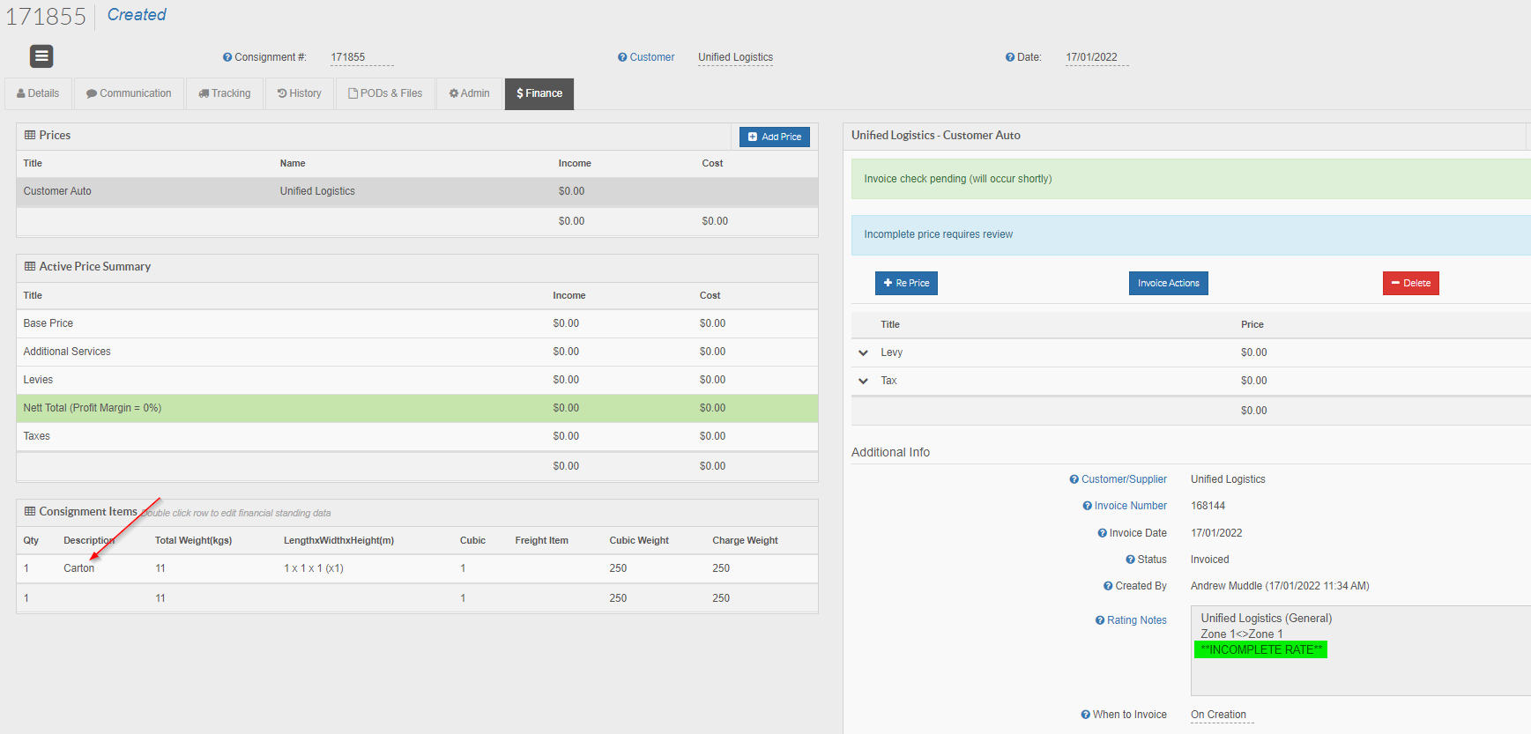Open Invoice Actions
This screenshot has width=1531, height=734.
coord(1169,283)
